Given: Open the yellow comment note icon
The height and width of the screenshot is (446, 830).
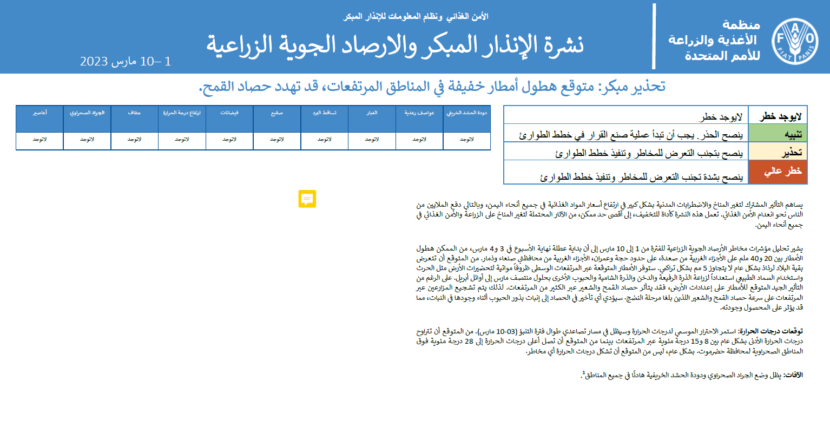Looking at the screenshot, I should point(307,199).
